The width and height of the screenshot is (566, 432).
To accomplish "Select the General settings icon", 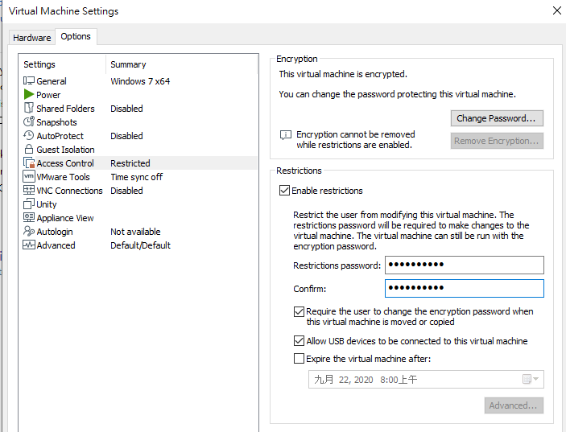I will [x=29, y=80].
